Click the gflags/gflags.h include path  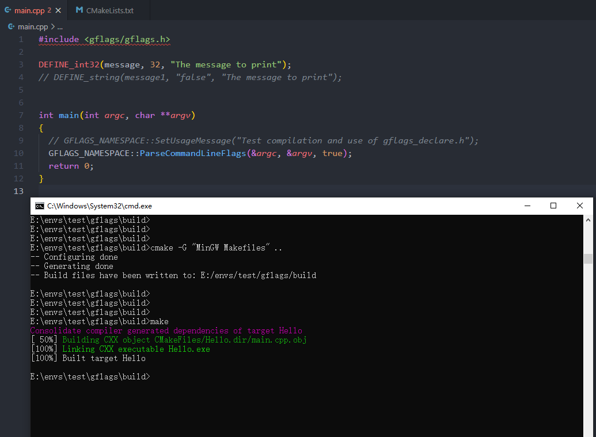tap(127, 39)
